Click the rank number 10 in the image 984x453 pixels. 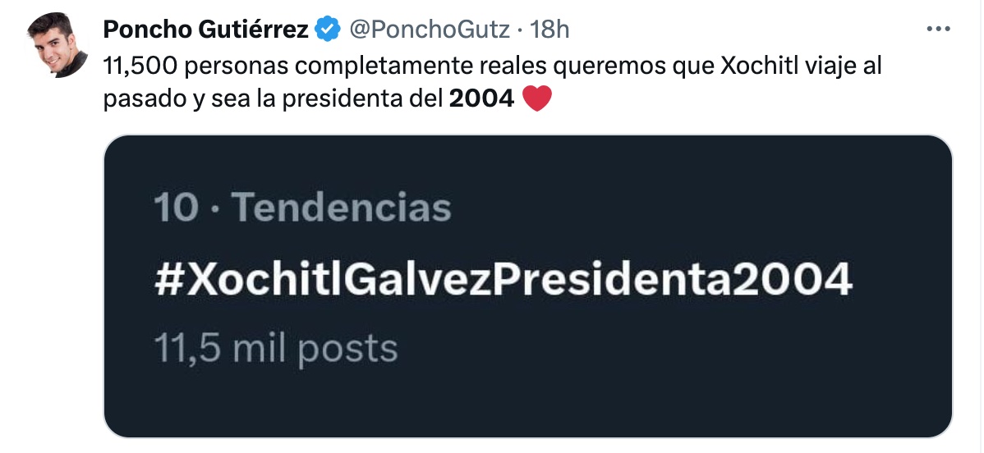pyautogui.click(x=176, y=208)
